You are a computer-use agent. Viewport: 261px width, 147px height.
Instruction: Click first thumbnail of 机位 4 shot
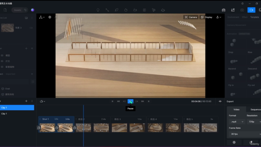click(x=155, y=128)
